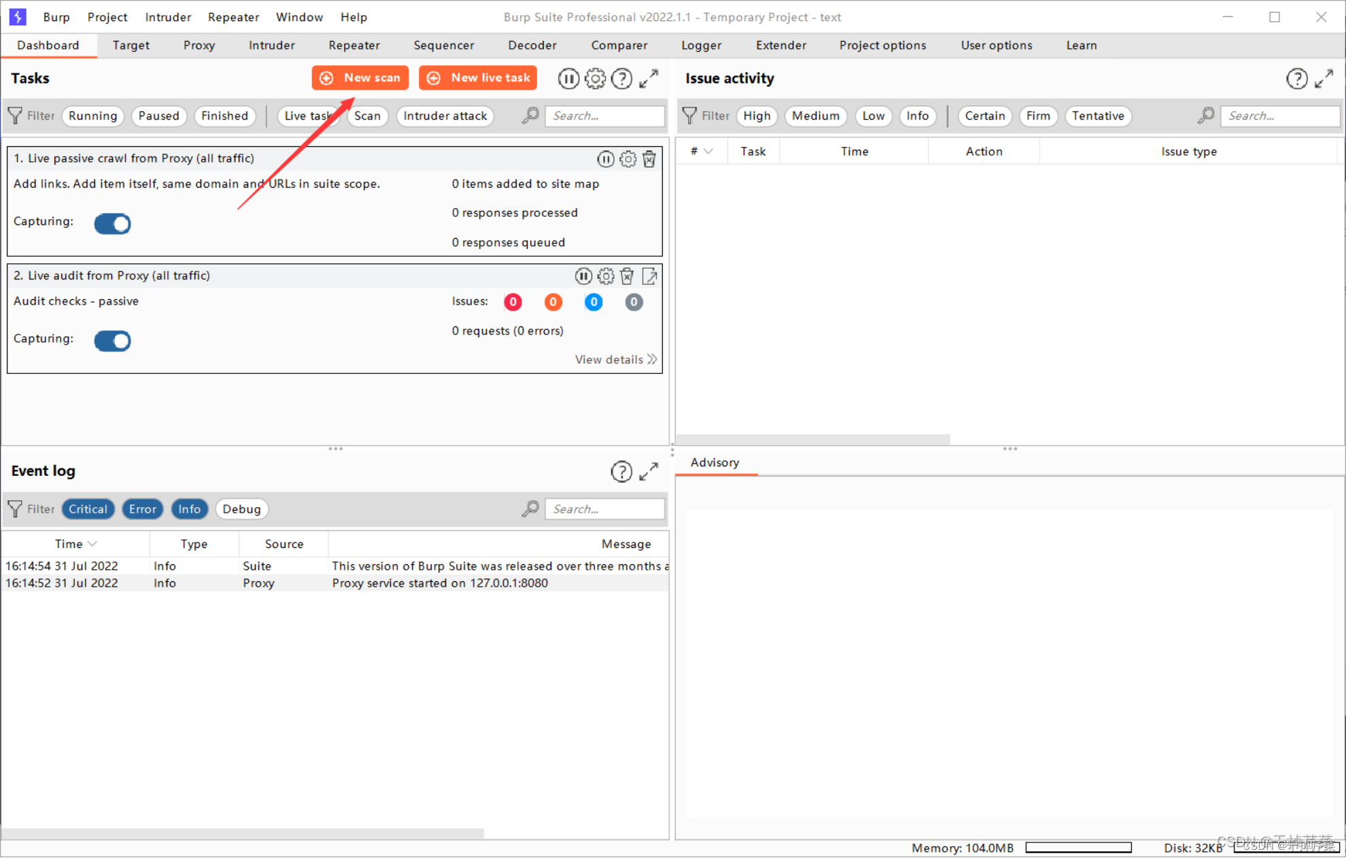Open settings for Live audit task
Viewport: 1346px width, 858px height.
pyautogui.click(x=605, y=276)
